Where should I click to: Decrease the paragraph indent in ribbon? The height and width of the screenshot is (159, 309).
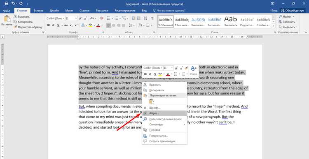(133, 18)
